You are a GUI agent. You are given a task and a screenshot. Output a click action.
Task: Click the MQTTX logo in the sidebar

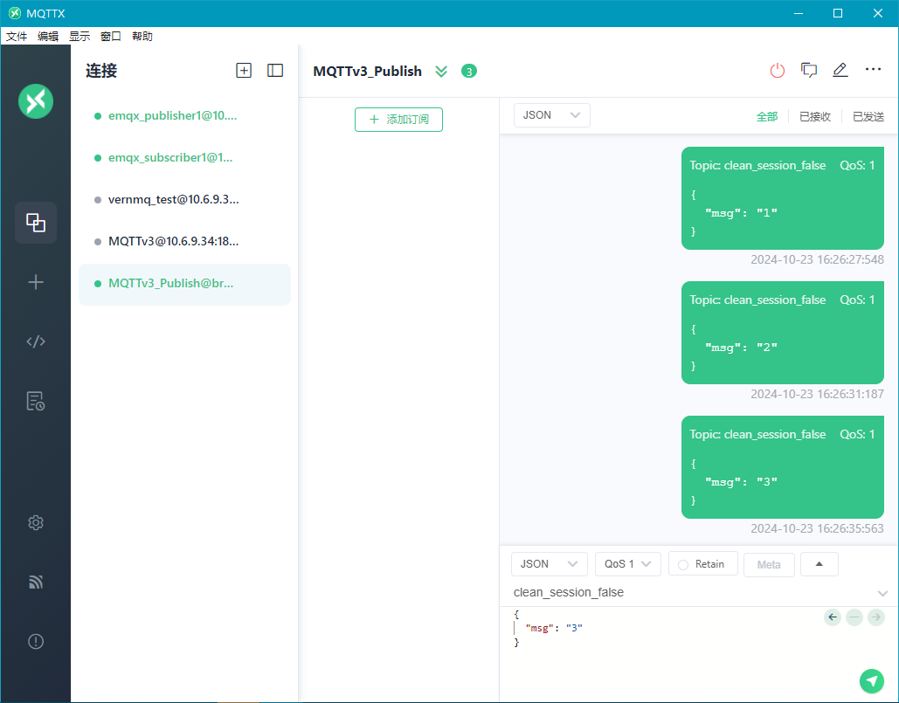(36, 101)
